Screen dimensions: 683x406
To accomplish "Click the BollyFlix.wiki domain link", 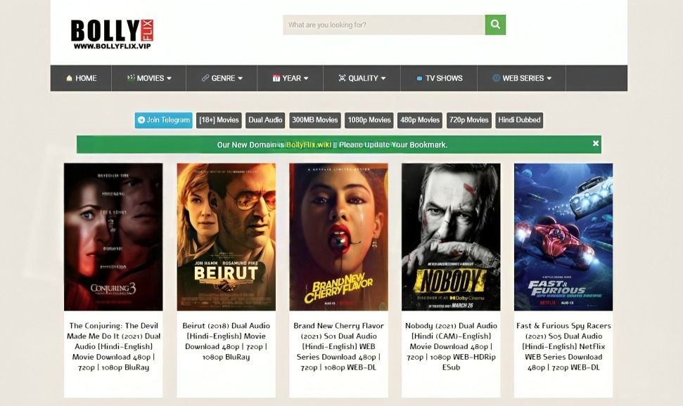I will pos(308,145).
